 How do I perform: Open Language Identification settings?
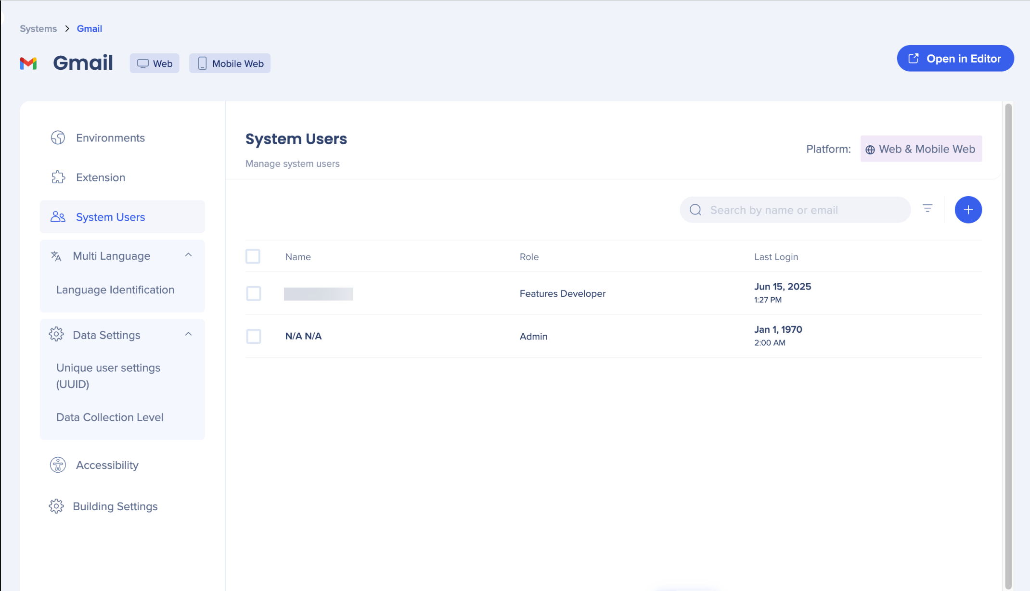pos(115,289)
